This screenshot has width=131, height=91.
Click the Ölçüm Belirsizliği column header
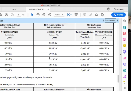pos(104,35)
